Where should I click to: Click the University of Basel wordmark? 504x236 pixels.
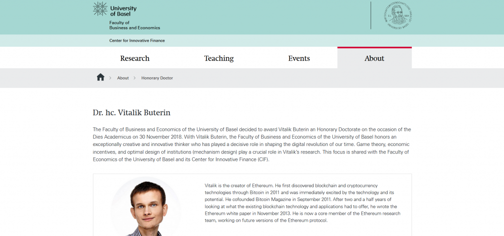pos(123,11)
